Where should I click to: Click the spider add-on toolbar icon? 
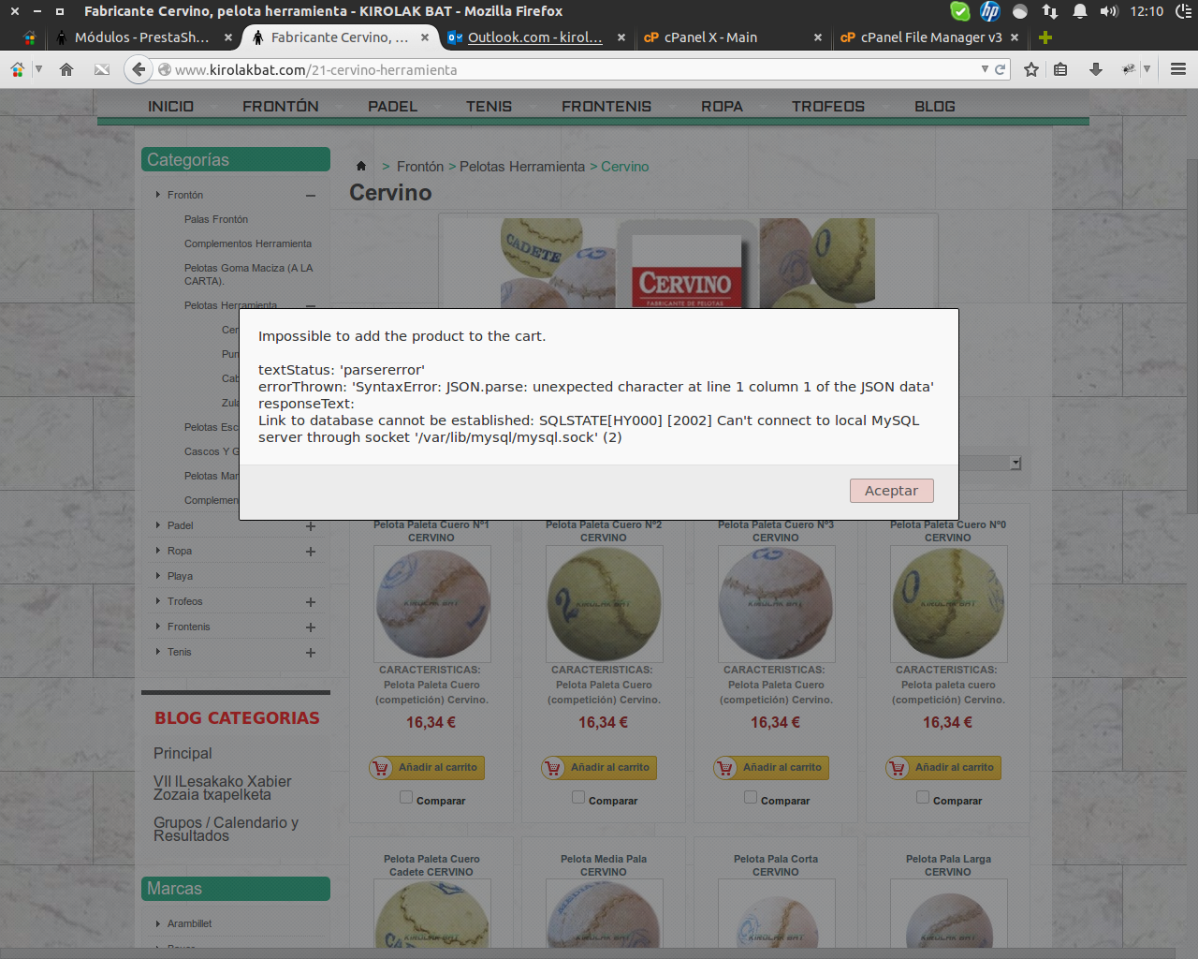point(1130,69)
